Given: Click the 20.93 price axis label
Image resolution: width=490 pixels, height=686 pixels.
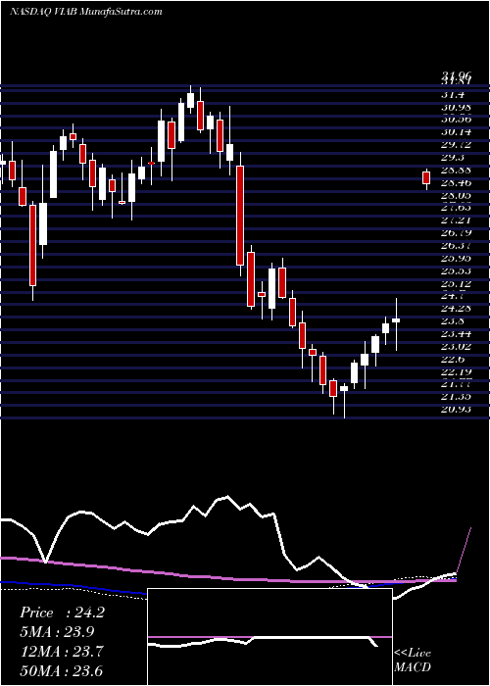Looking at the screenshot, I should coord(457,410).
